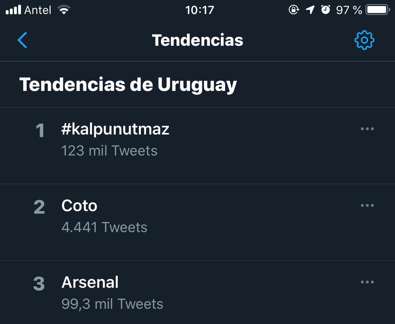Open the #kalpunutmaz trending hashtag

[115, 129]
